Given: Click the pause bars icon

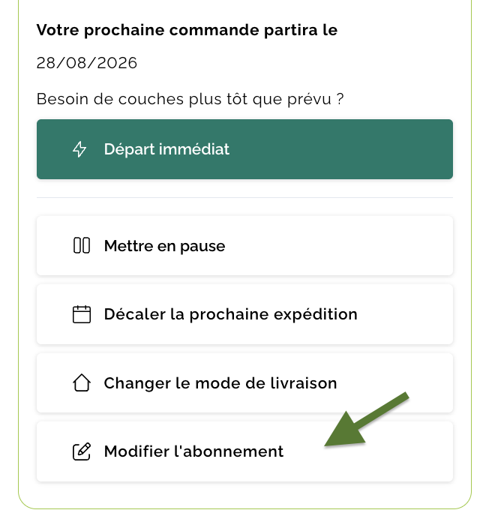Looking at the screenshot, I should pyautogui.click(x=82, y=245).
